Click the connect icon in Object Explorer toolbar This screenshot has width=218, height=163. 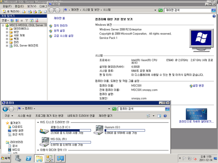pyautogui.click(x=12, y=21)
